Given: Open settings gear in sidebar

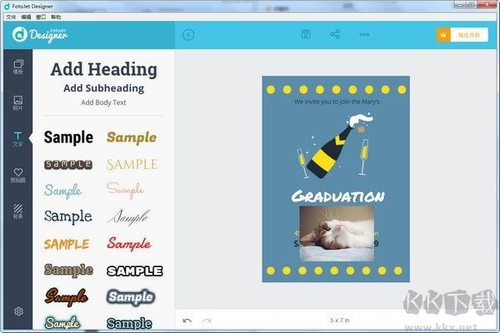Looking at the screenshot, I should 18,311.
